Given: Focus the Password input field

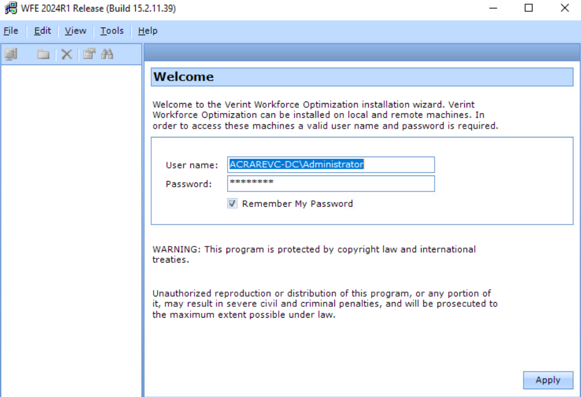Looking at the screenshot, I should click(x=331, y=184).
